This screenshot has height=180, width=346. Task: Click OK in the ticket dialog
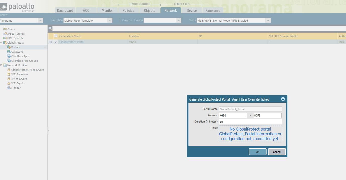[257, 152]
